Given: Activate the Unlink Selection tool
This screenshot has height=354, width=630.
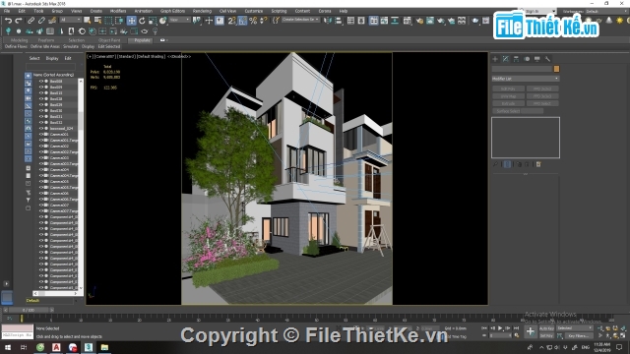Looking at the screenshot, I should (41, 20).
